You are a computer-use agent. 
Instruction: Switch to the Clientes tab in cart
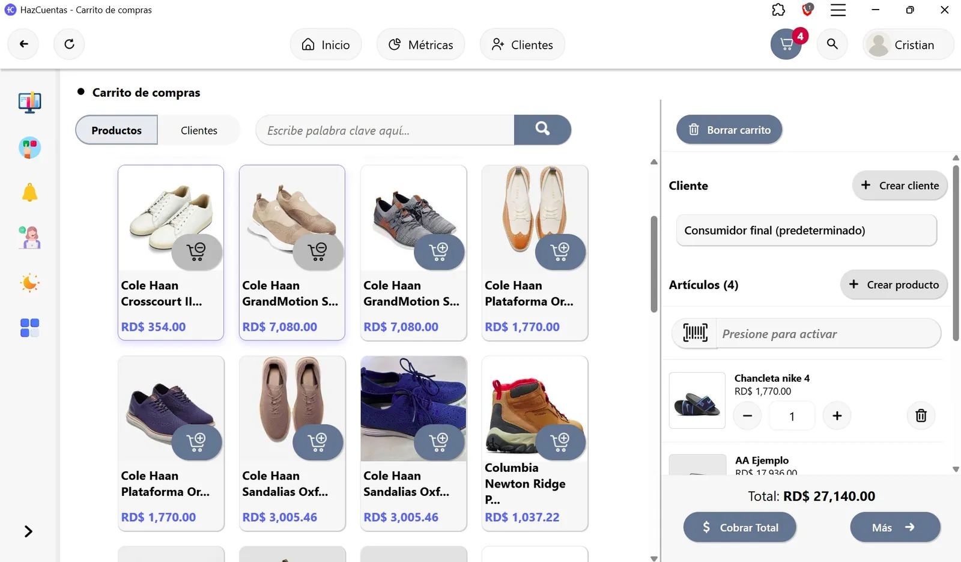[199, 130]
